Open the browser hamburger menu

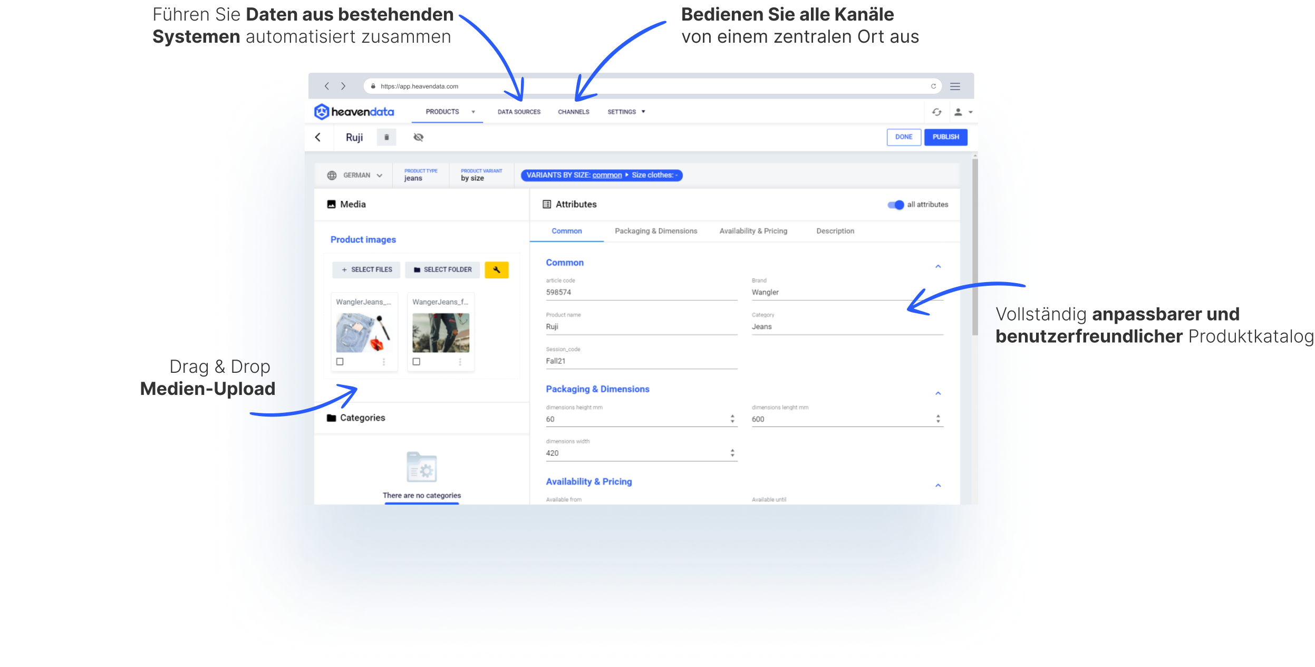click(x=955, y=86)
